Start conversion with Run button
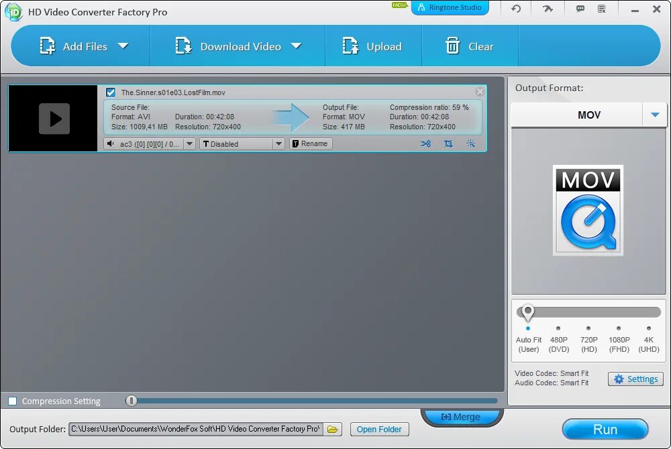The height and width of the screenshot is (449, 671). point(605,430)
